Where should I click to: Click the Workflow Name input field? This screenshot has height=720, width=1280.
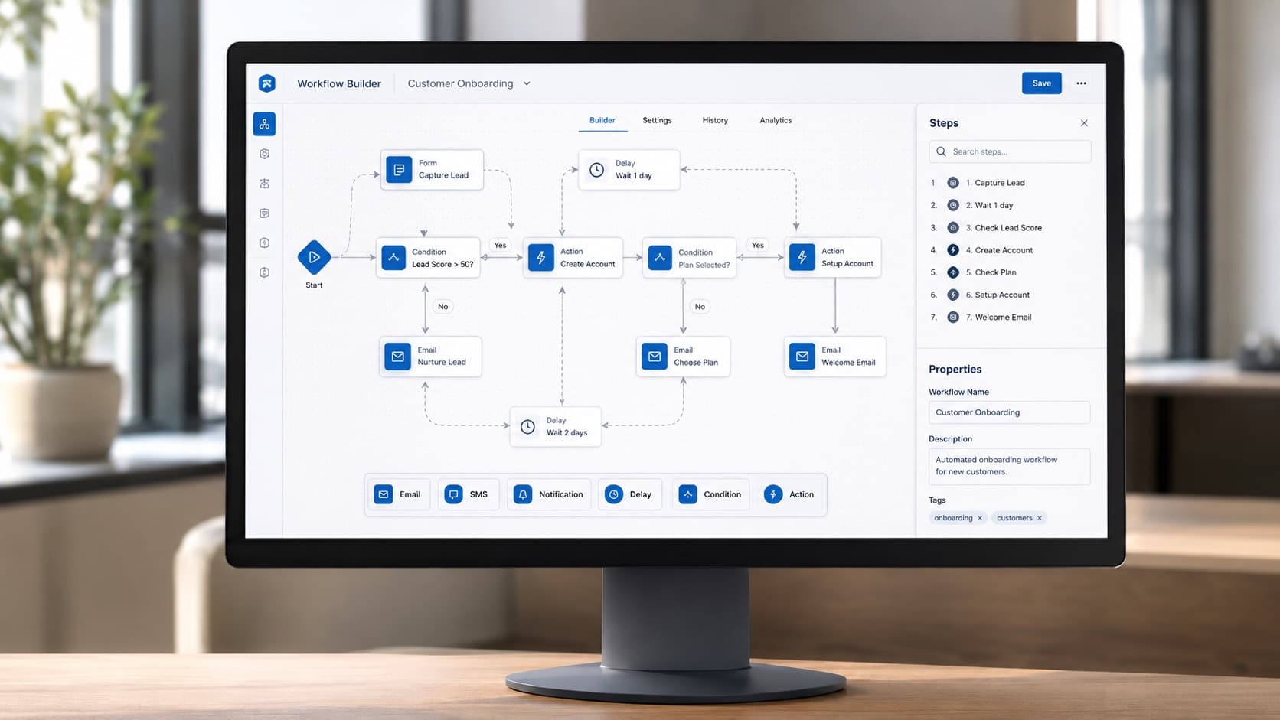coord(1009,412)
